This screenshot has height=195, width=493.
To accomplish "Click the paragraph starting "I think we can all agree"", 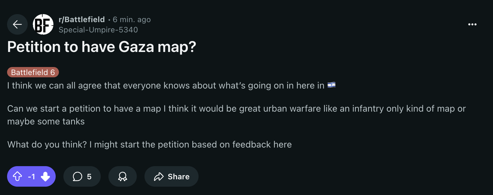I will pyautogui.click(x=166, y=86).
